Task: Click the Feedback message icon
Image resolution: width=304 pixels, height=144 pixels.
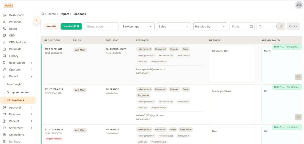Action: tap(8, 100)
